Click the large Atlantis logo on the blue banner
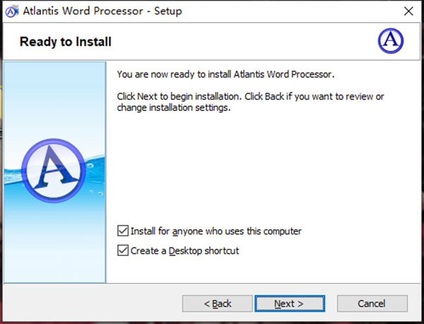 click(x=54, y=170)
